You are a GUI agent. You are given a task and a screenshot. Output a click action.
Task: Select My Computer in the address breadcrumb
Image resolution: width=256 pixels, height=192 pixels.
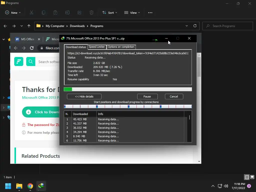[x=55, y=26]
